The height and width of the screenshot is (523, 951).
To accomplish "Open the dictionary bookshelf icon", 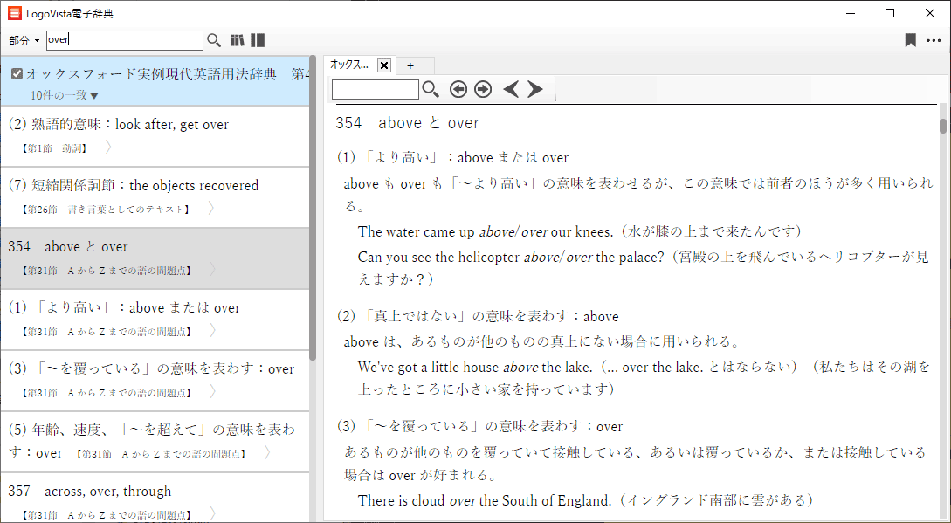I will (238, 40).
